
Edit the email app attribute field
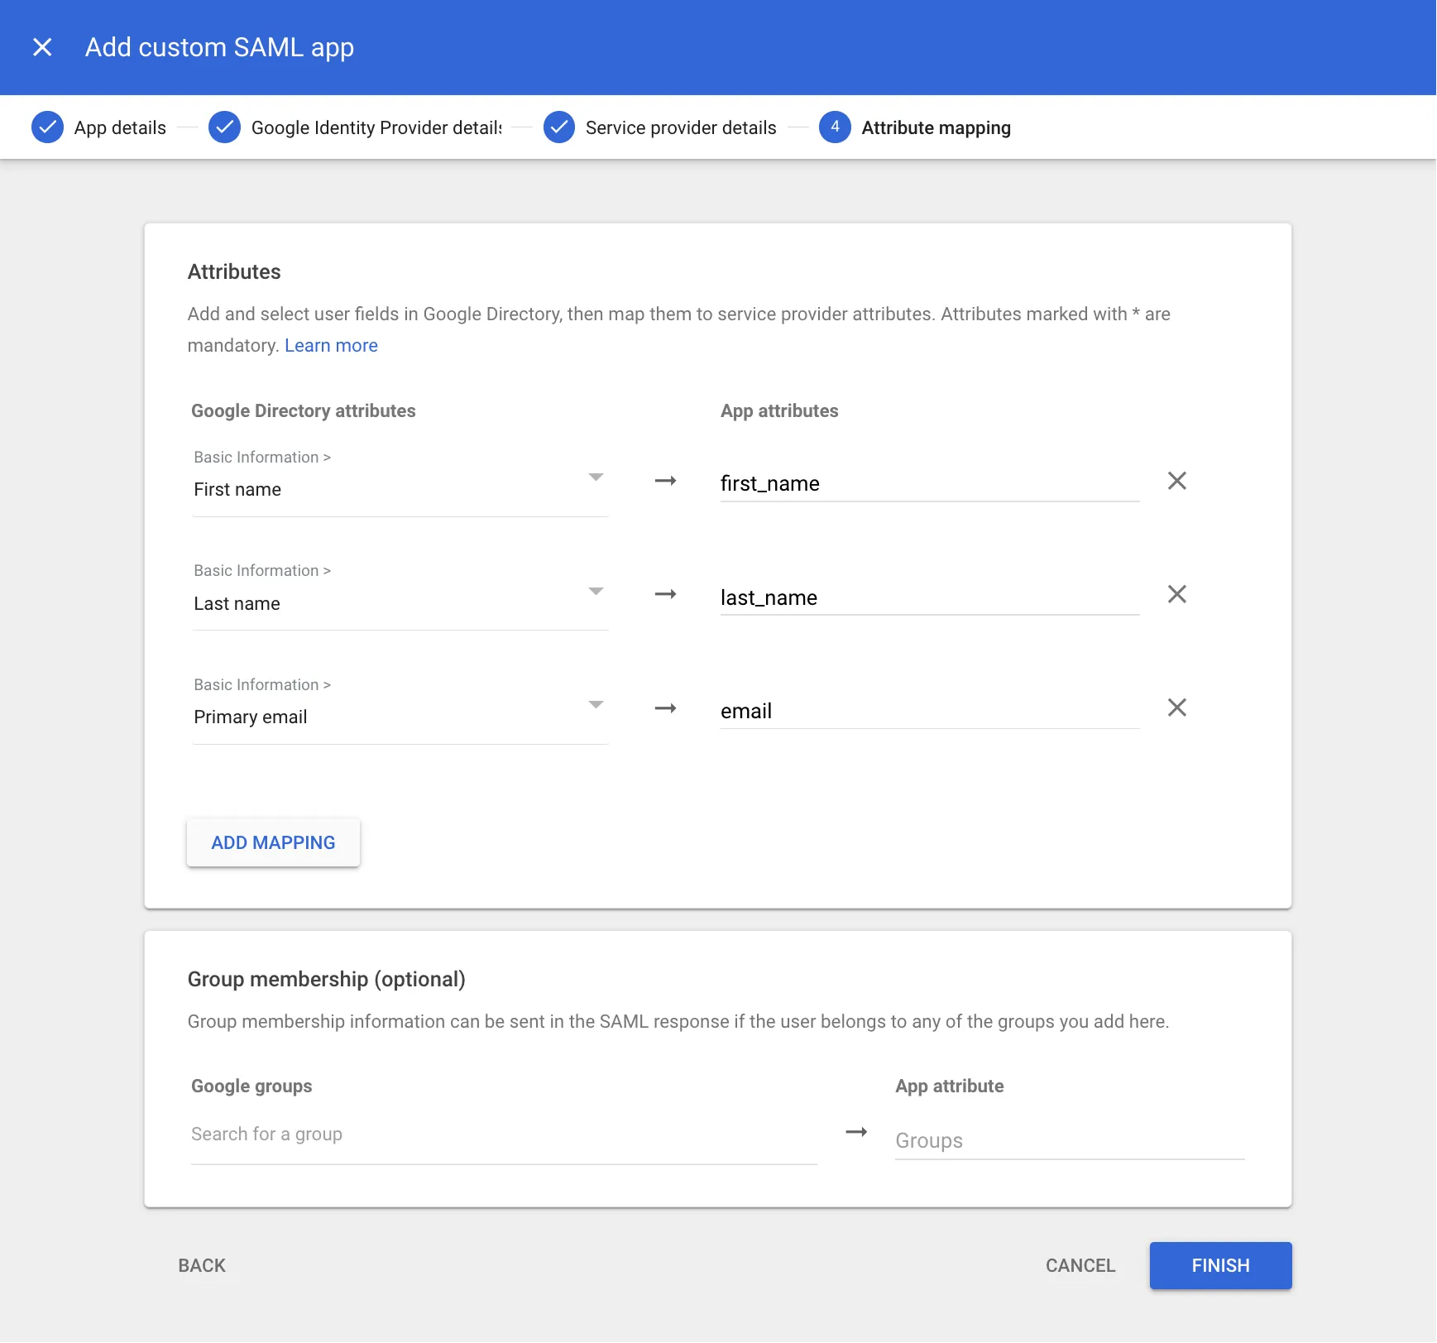click(x=930, y=711)
